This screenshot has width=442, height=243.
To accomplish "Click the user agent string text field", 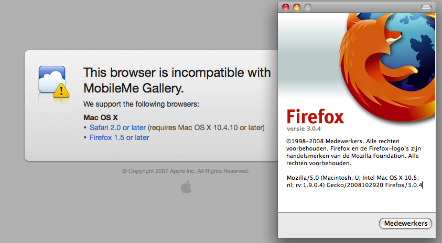I will [354, 181].
